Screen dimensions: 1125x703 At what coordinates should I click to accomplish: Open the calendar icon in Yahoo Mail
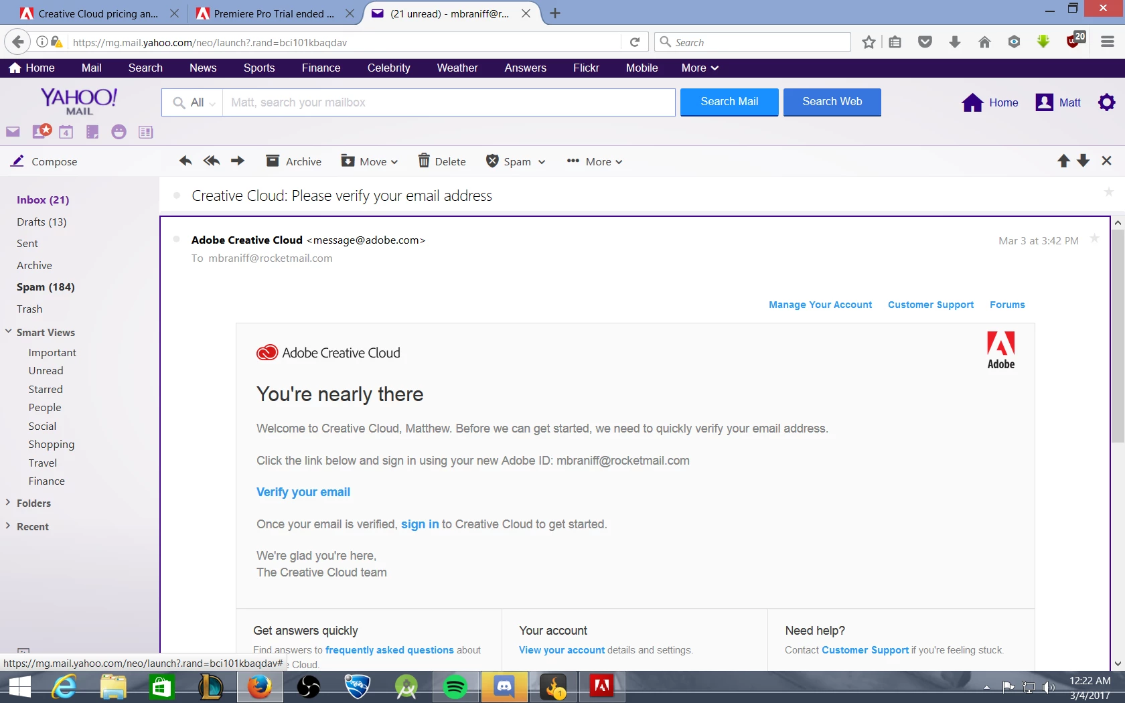point(66,132)
